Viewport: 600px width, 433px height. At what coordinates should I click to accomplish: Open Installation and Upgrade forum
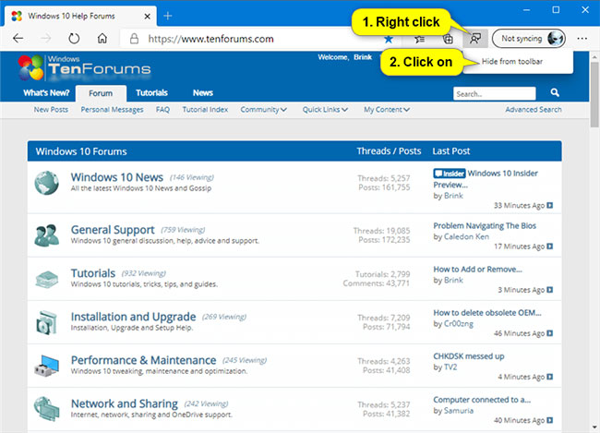pos(133,317)
